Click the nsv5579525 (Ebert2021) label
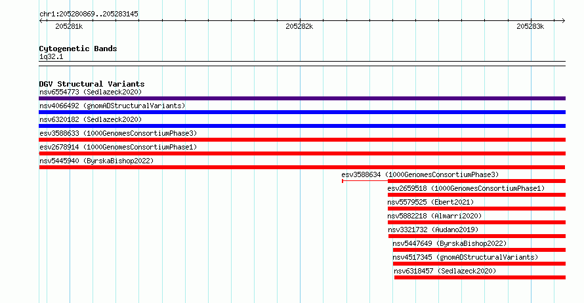584x303 pixels. (x=430, y=202)
